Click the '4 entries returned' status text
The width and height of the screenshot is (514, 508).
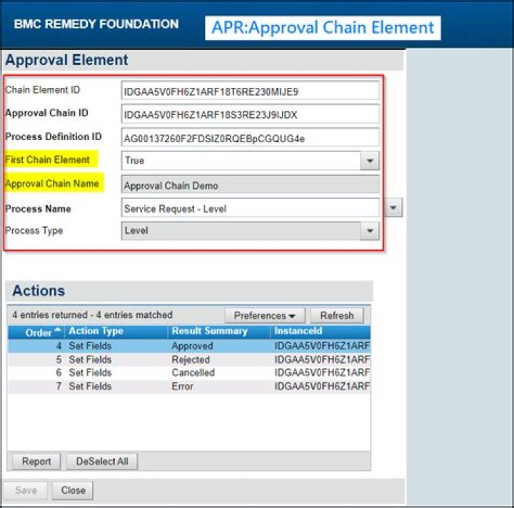(92, 315)
